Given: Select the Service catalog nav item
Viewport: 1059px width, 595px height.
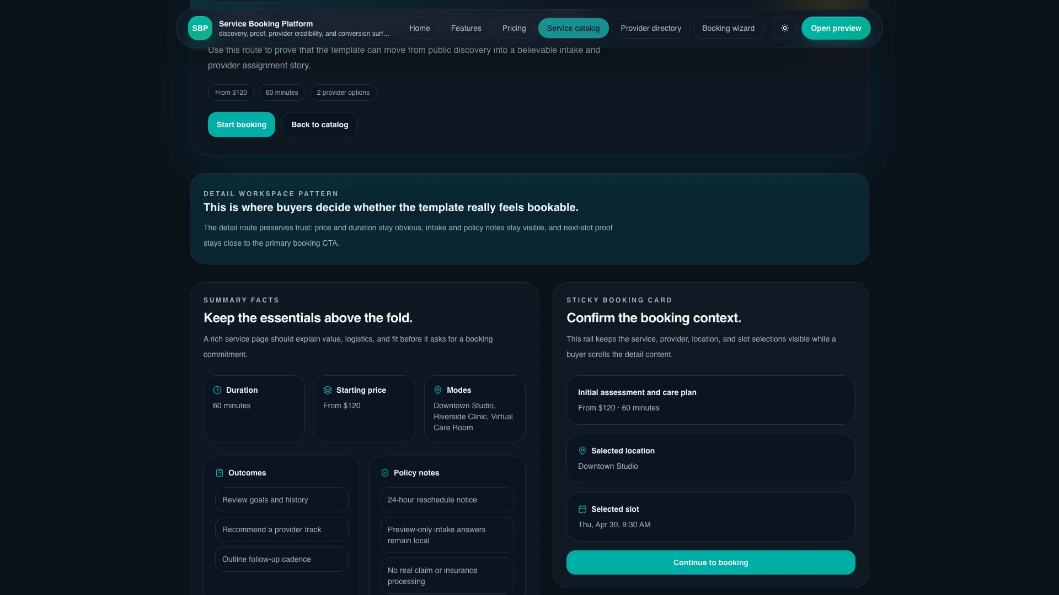Looking at the screenshot, I should click(x=573, y=28).
